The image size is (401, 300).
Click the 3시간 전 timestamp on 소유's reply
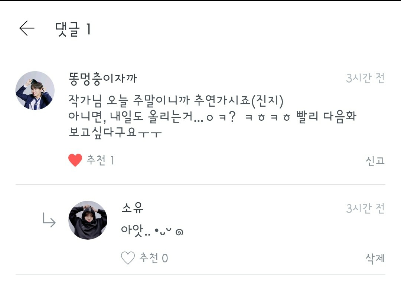coord(365,209)
